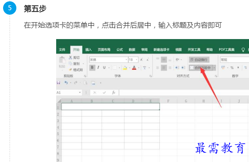Click the Undo arrow icon
The height and width of the screenshot is (162, 249).
click(x=66, y=83)
